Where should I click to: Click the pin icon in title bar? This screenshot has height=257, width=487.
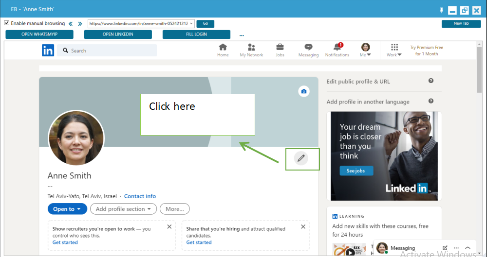click(441, 10)
